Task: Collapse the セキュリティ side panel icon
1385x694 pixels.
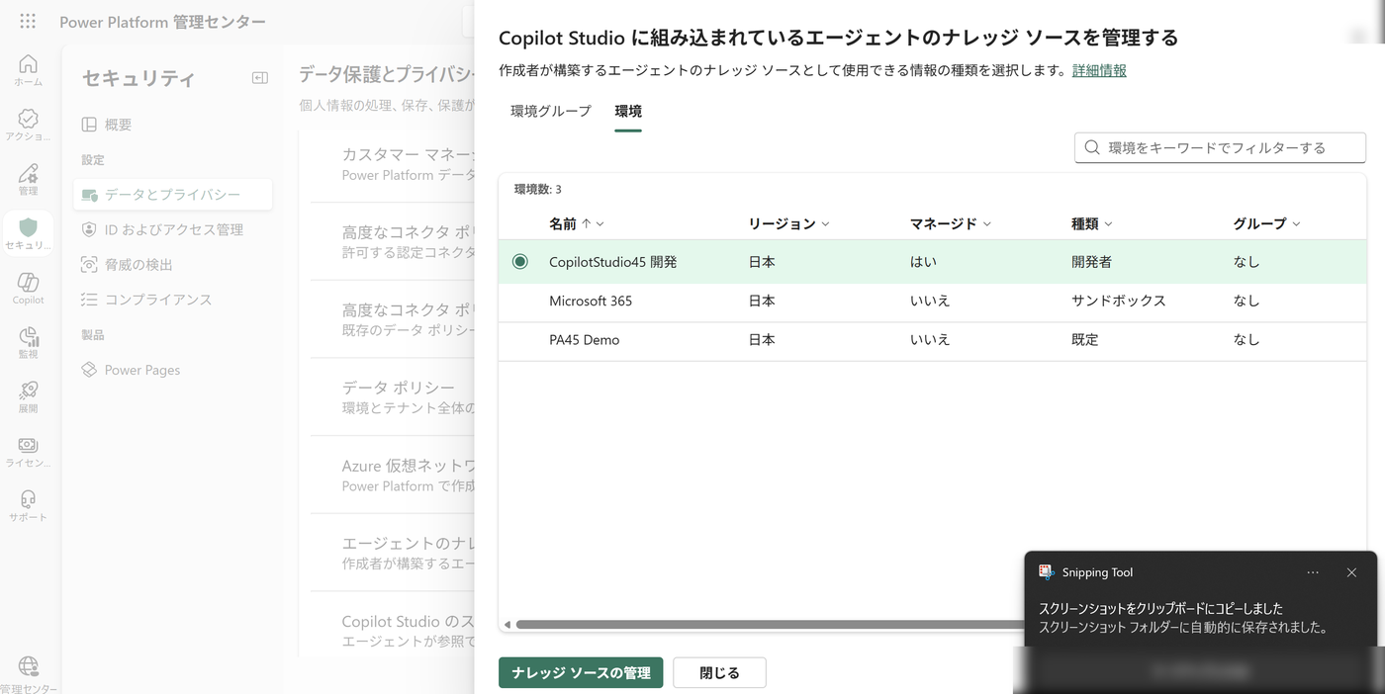Action: pyautogui.click(x=260, y=78)
